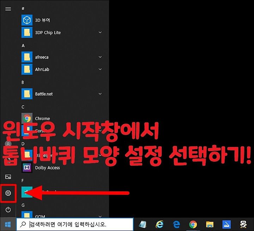The width and height of the screenshot is (254, 231).
Task: Open Internet Explorer in the taskbar
Action: (159, 224)
